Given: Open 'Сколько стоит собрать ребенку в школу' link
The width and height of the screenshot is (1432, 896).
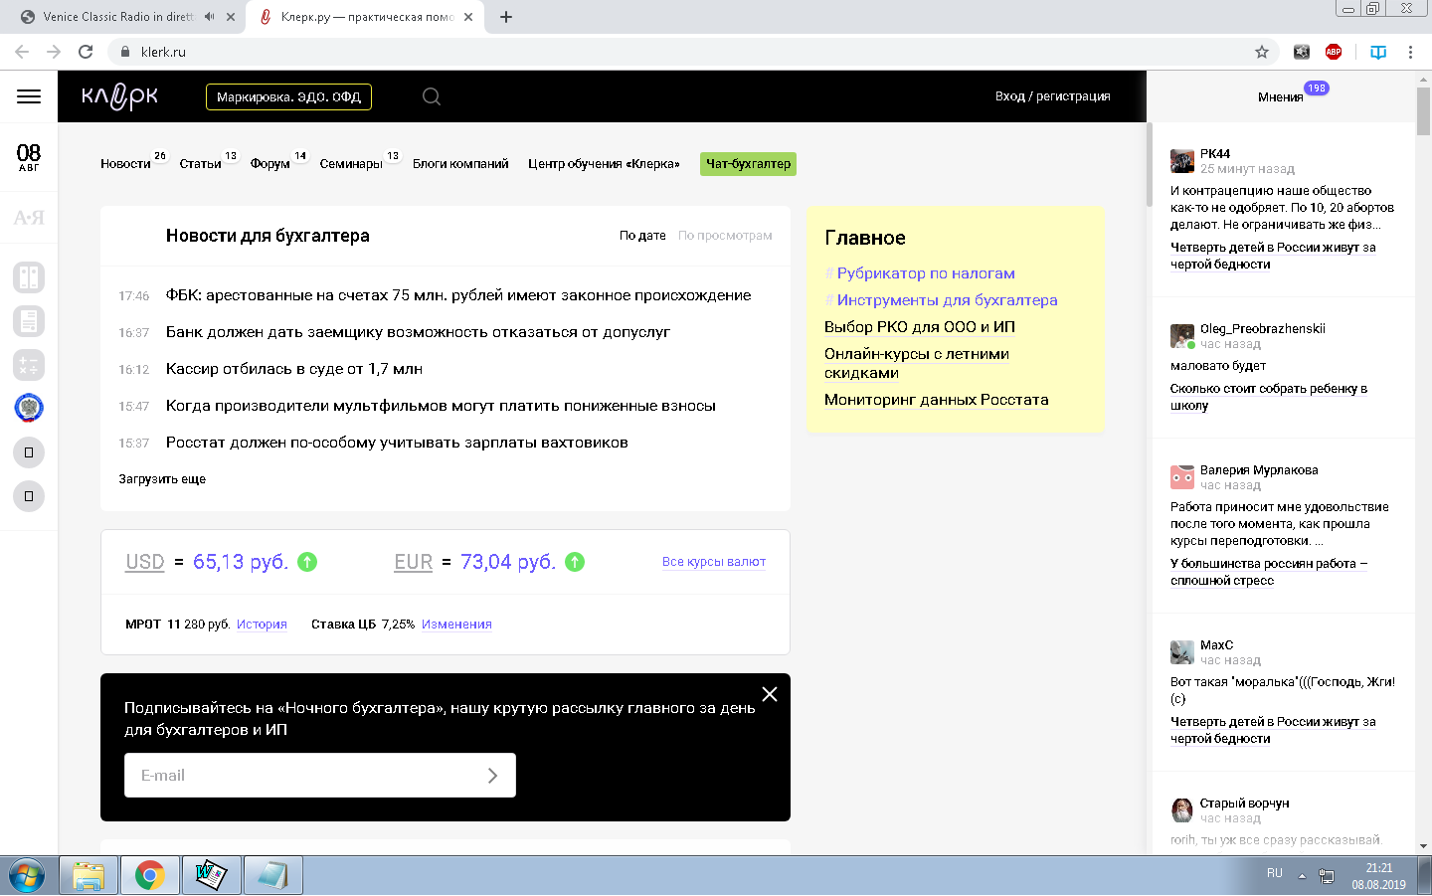Looking at the screenshot, I should click(x=1269, y=397).
